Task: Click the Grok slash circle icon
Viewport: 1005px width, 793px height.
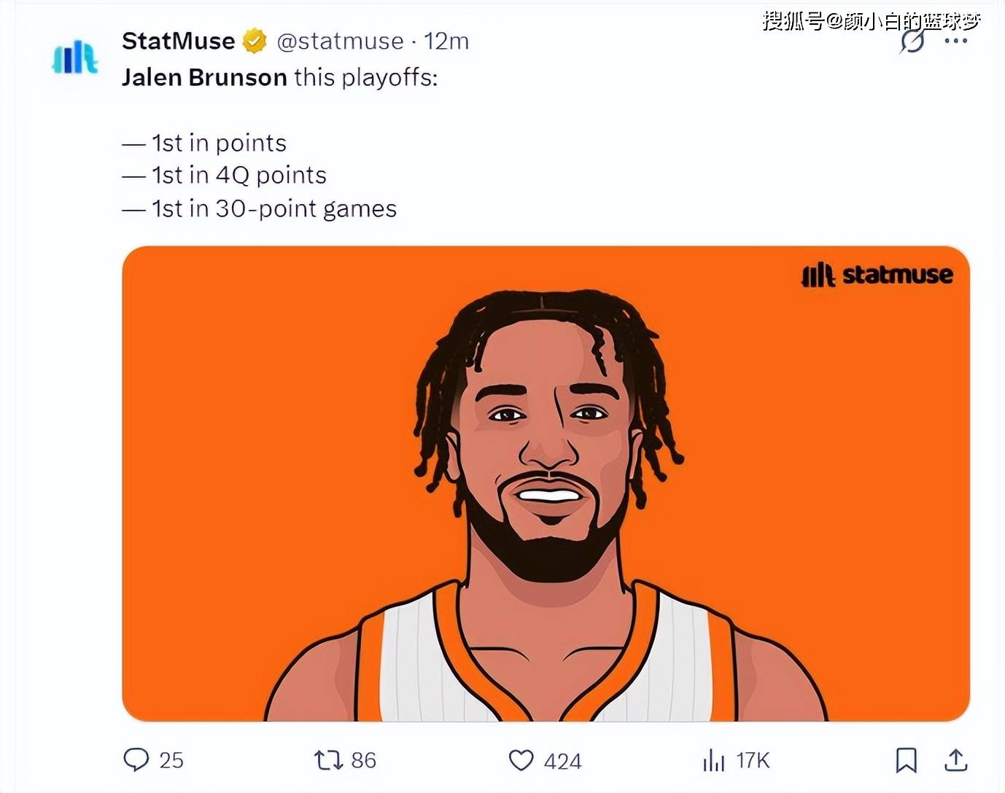Action: (x=912, y=42)
